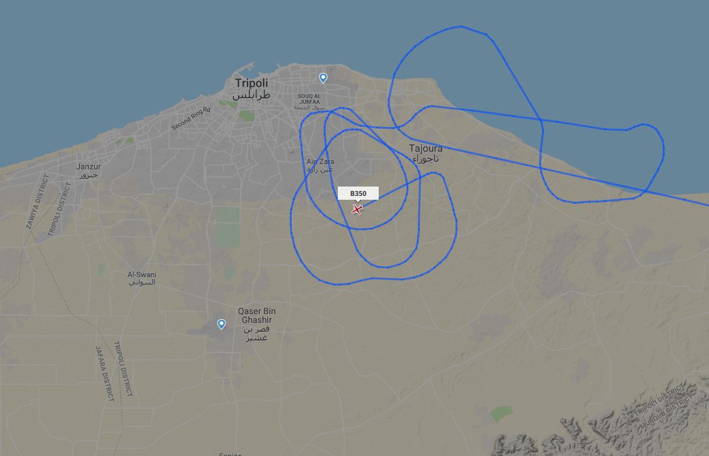Click the green park below the Tripoli label
Screen dimensions: 709x456
point(247,116)
